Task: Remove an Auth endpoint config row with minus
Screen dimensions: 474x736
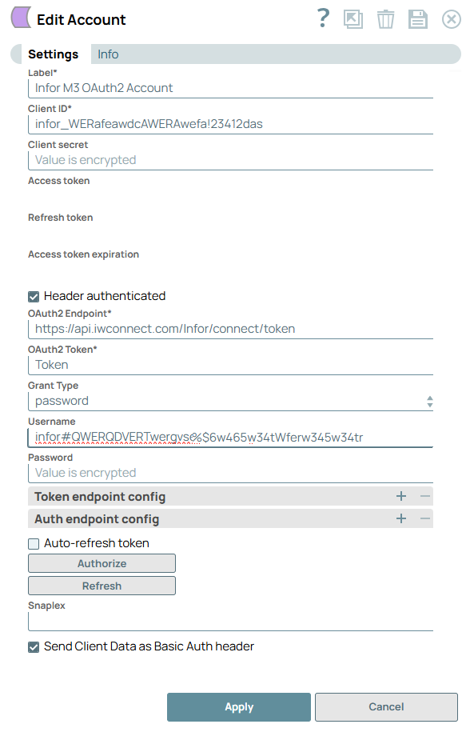Action: [x=424, y=518]
